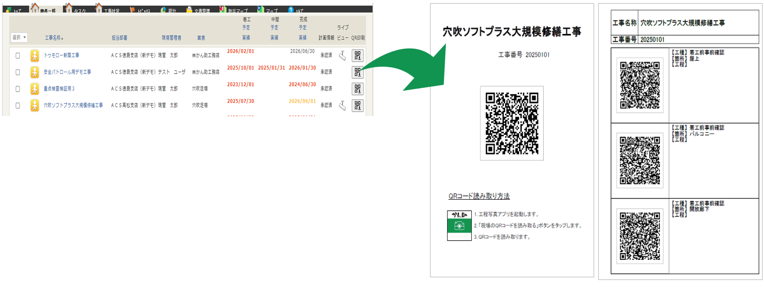Image resolution: width=764 pixels, height=305 pixels.
Task: Click the QR code for バルコニー location
Action: tap(640, 160)
